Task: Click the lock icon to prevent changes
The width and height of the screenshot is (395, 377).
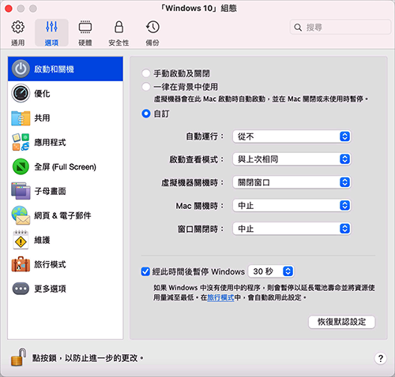Action: [18, 357]
